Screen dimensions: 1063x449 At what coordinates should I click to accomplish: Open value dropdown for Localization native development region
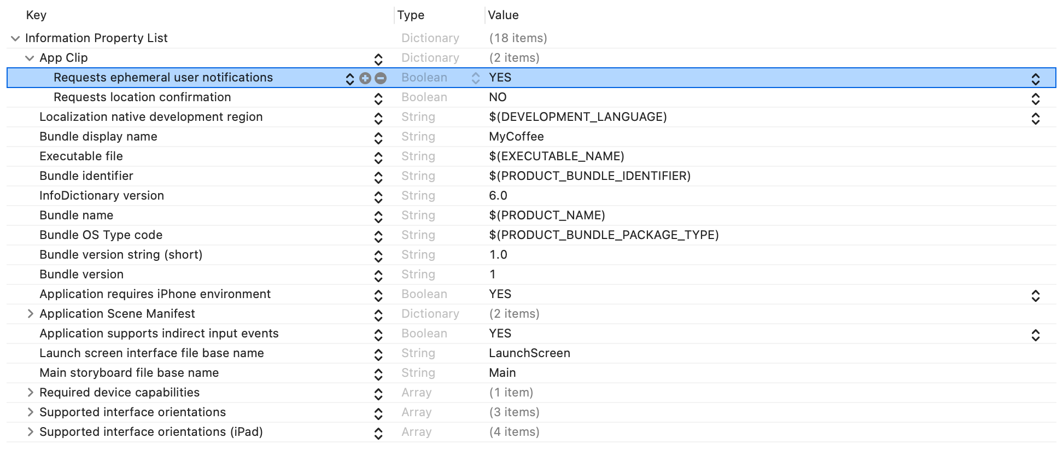(1035, 118)
